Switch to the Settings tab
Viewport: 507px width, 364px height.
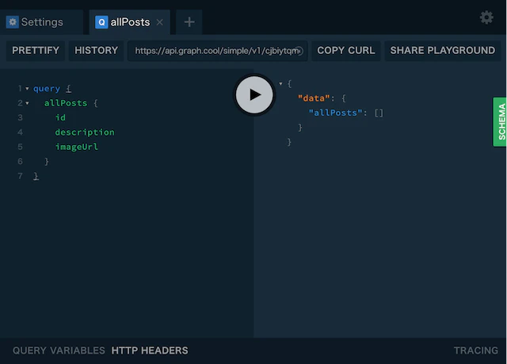click(x=41, y=22)
